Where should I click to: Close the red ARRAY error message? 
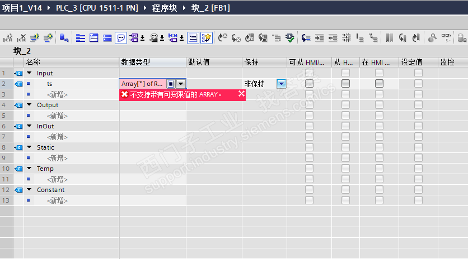(241, 94)
